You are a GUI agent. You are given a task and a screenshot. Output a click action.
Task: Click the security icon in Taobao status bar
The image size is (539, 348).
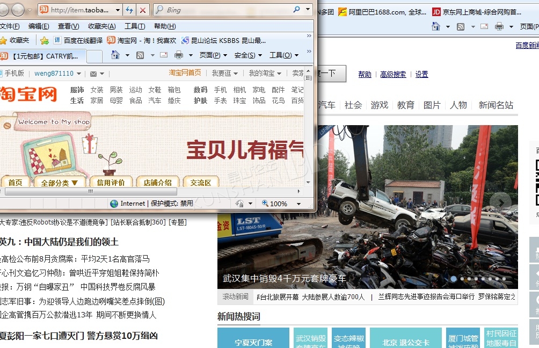239,204
